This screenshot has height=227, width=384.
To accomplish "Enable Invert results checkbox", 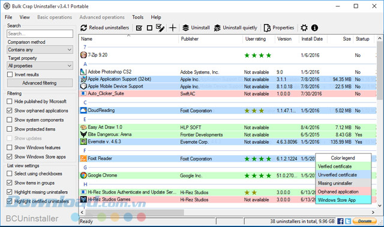I will pyautogui.click(x=10, y=74).
